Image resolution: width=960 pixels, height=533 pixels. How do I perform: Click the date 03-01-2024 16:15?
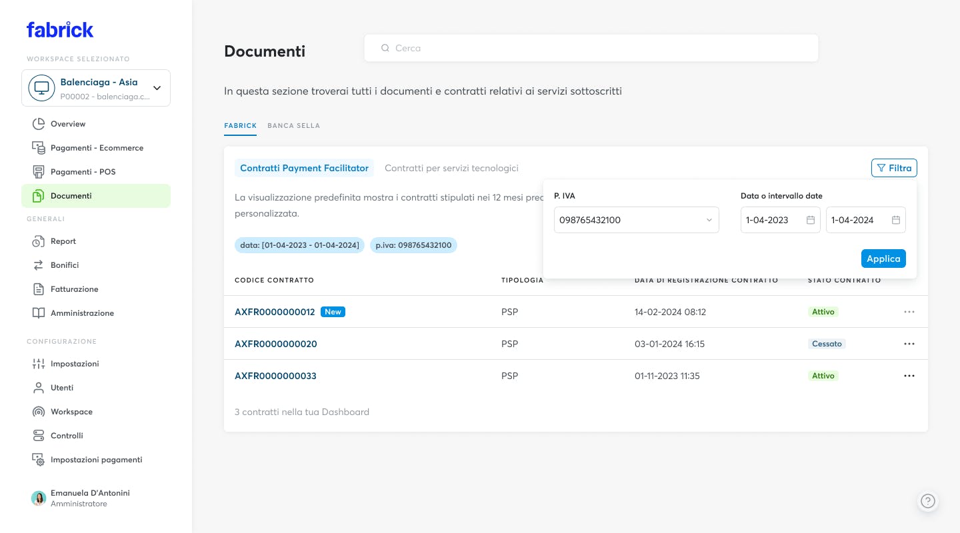point(669,344)
